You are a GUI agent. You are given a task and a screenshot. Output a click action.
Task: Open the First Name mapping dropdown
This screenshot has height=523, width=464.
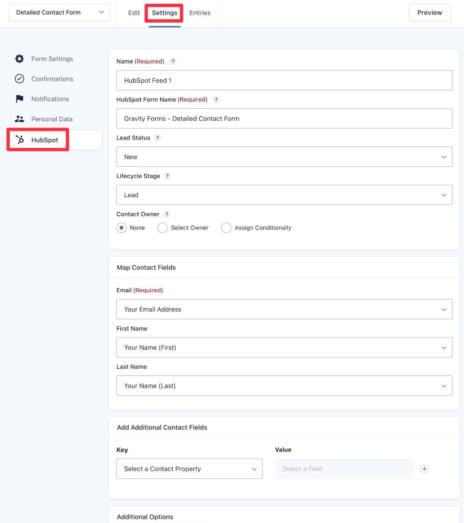pyautogui.click(x=284, y=347)
